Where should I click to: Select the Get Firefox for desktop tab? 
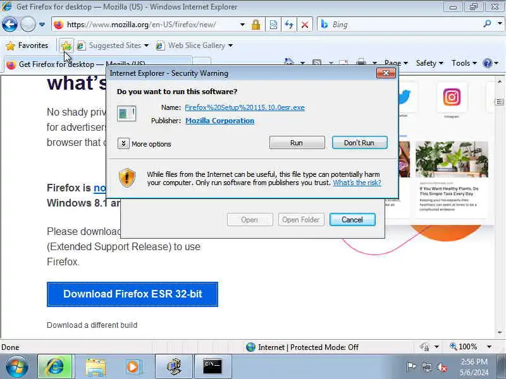99,64
